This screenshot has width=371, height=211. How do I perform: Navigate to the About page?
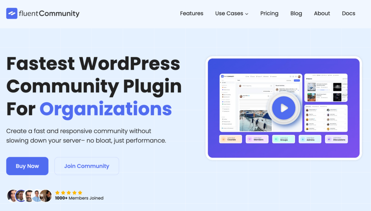322,13
